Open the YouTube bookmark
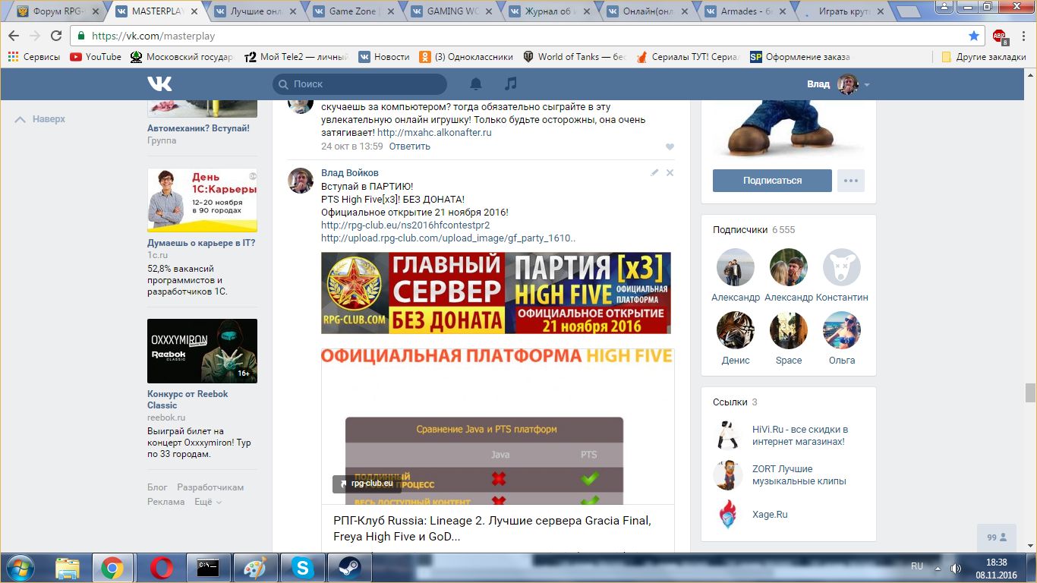This screenshot has height=583, width=1037. [96, 57]
